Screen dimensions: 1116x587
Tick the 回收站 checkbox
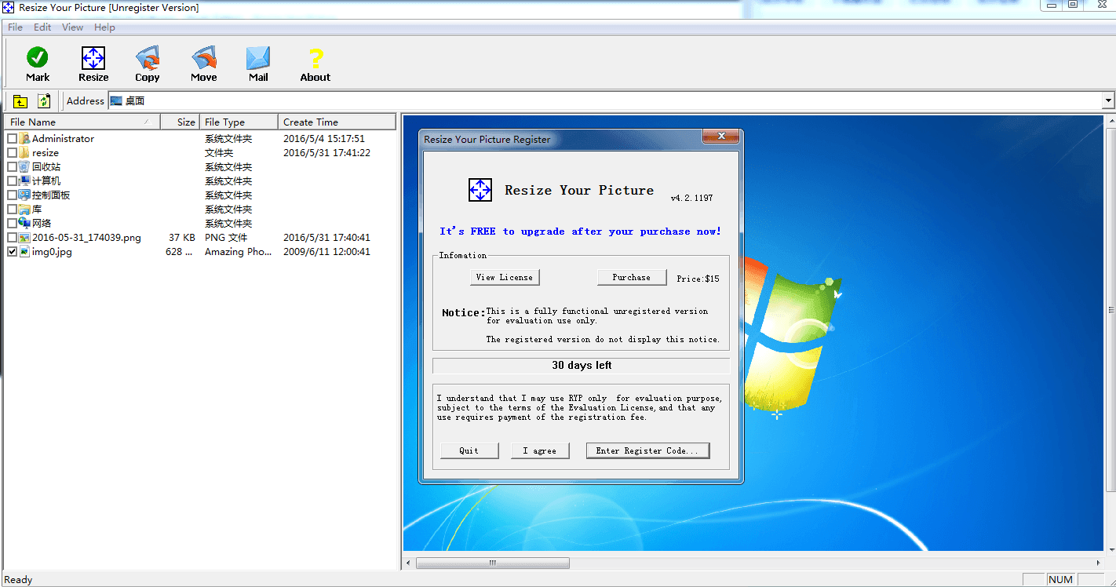pos(12,167)
